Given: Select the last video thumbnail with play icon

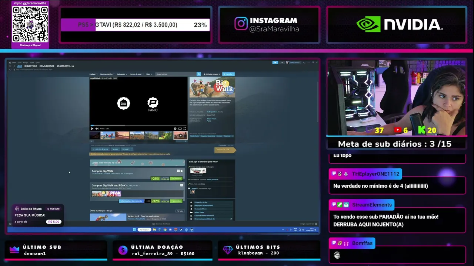Looking at the screenshot, I should click(180, 136).
